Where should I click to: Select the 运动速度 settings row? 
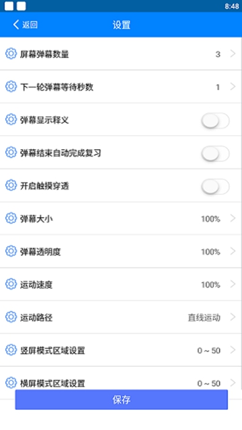[x=121, y=284]
